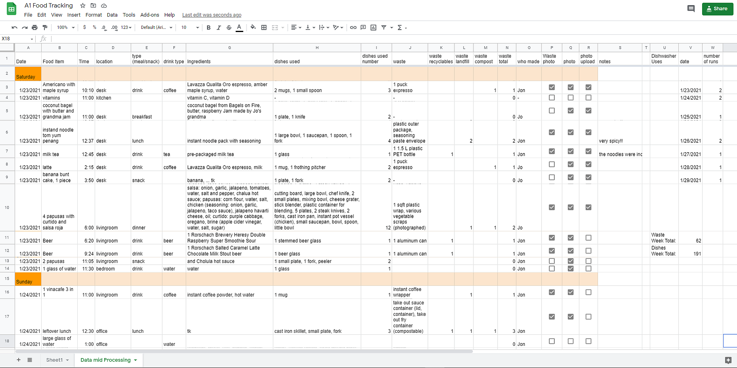
Task: Open the font size dropdown
Action: click(190, 27)
